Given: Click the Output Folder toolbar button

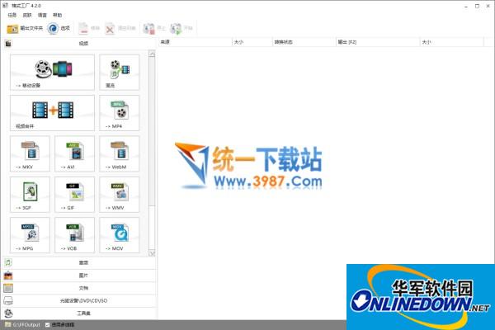Looking at the screenshot, I should [x=25, y=28].
